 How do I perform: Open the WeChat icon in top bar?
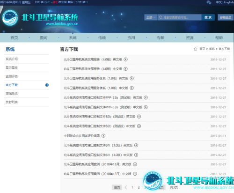[x=209, y=2]
